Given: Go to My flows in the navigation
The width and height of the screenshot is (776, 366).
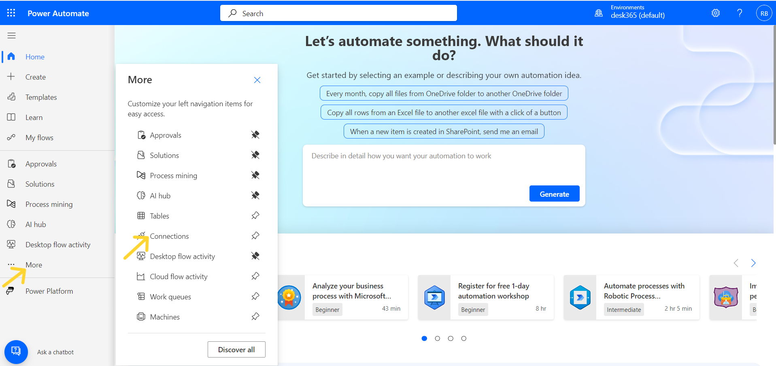Looking at the screenshot, I should click(x=39, y=137).
